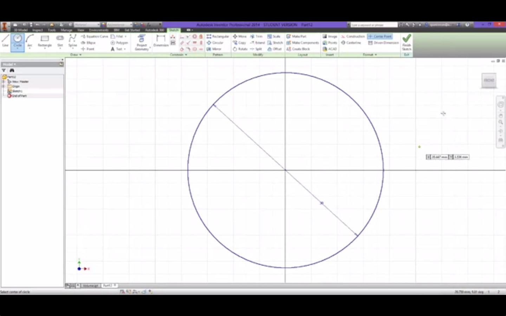Image resolution: width=506 pixels, height=316 pixels.
Task: Expand the View: Master node
Action: [x=4, y=81]
